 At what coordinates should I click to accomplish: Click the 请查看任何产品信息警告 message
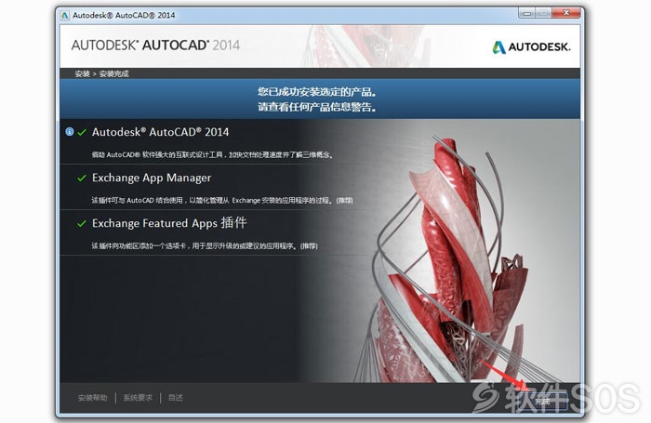coord(317,107)
